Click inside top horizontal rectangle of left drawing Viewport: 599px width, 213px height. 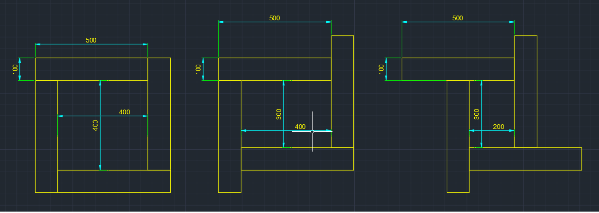(91, 69)
